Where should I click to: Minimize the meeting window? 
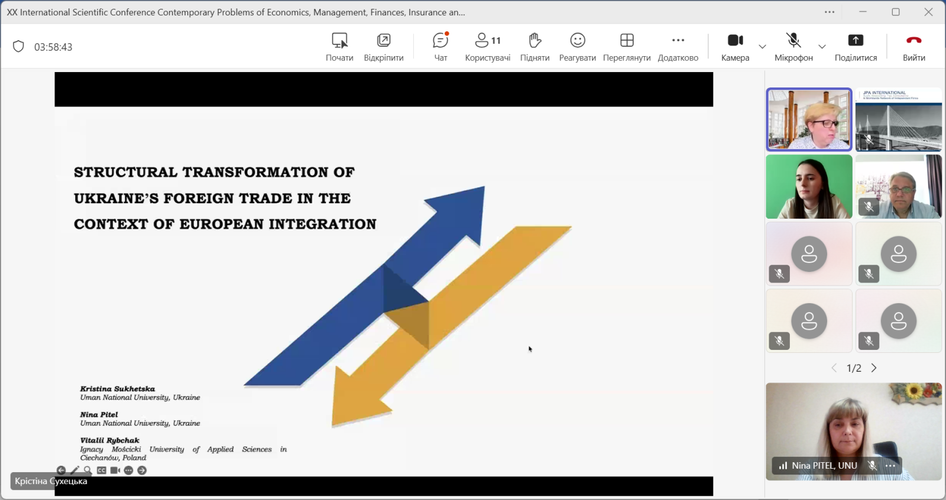(x=863, y=12)
